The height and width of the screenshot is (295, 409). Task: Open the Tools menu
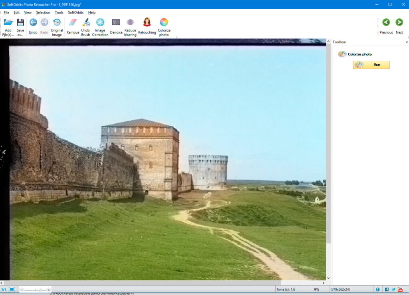pos(59,12)
